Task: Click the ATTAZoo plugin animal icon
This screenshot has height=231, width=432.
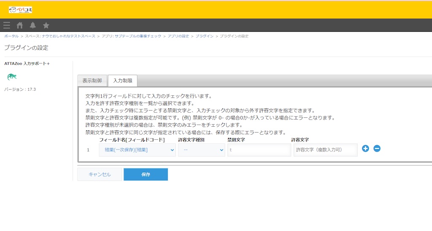Action: 12,76
